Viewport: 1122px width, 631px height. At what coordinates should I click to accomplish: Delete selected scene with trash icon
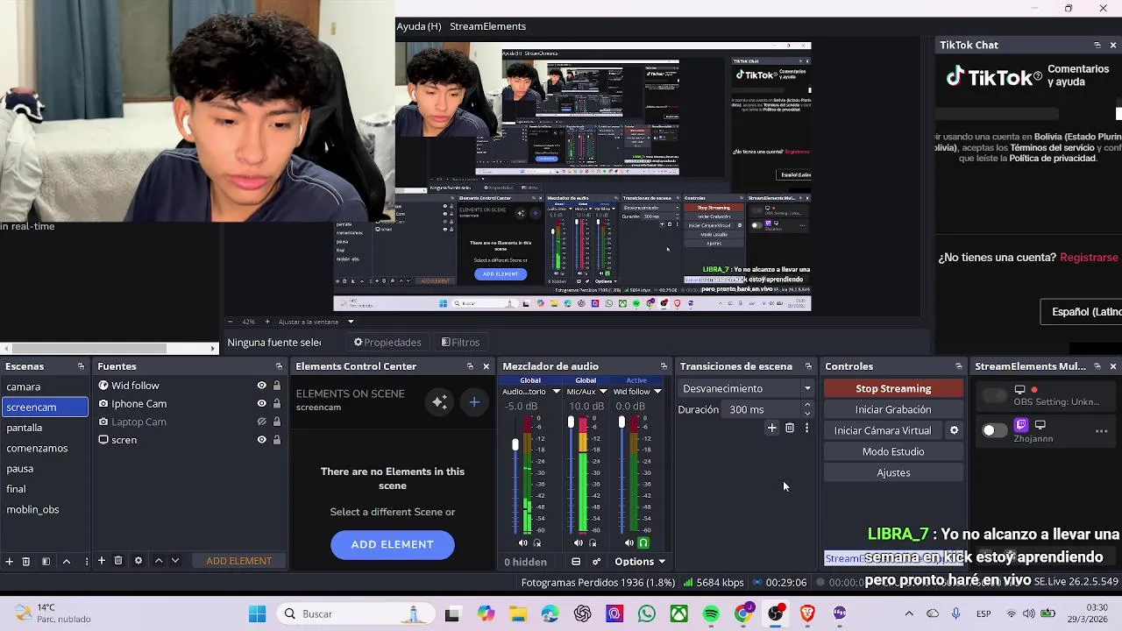[x=25, y=561]
